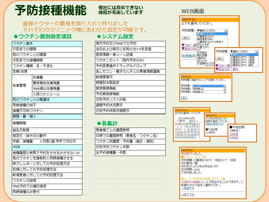The width and height of the screenshot is (269, 202).
Task: Click the →終了する link
Action: point(187,194)
